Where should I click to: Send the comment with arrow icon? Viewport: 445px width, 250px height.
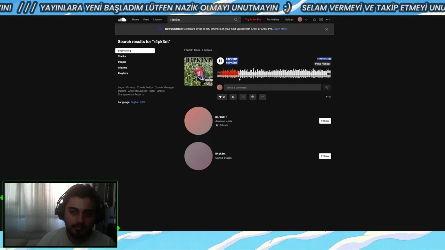tap(326, 87)
